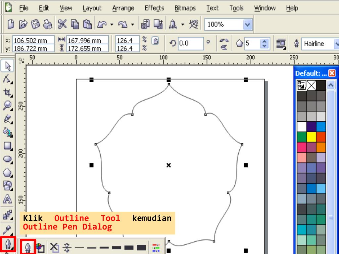Click the Cut scissors icon

(x=62, y=24)
